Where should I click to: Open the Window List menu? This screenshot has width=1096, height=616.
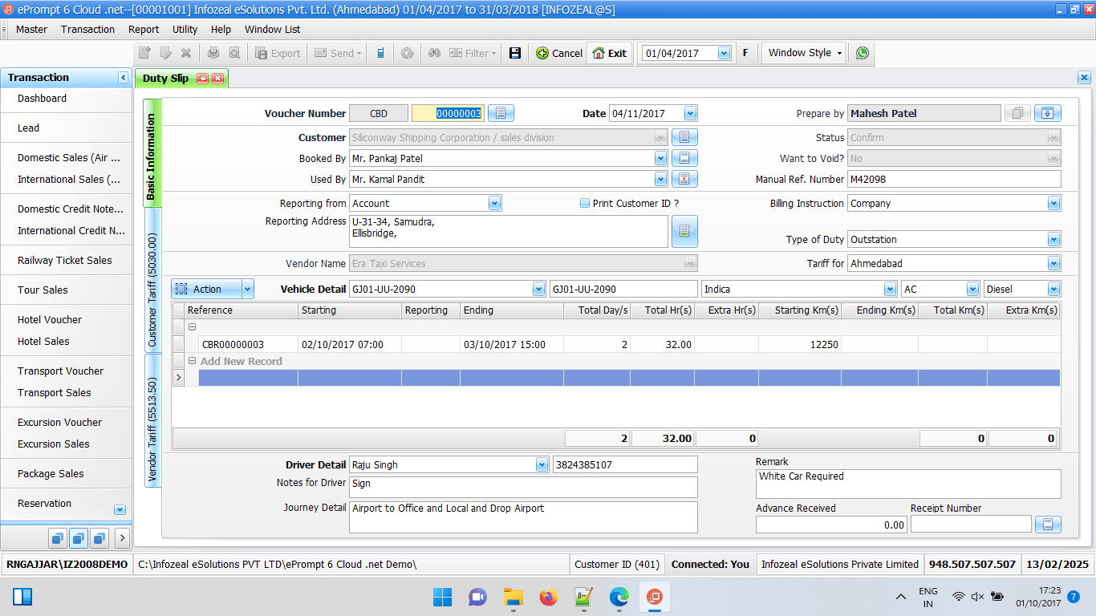pyautogui.click(x=272, y=29)
